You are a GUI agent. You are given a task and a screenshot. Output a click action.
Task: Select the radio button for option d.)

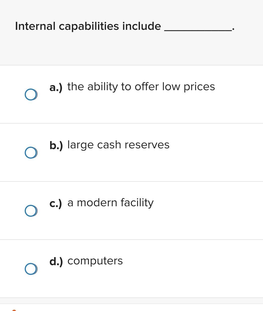click(31, 269)
